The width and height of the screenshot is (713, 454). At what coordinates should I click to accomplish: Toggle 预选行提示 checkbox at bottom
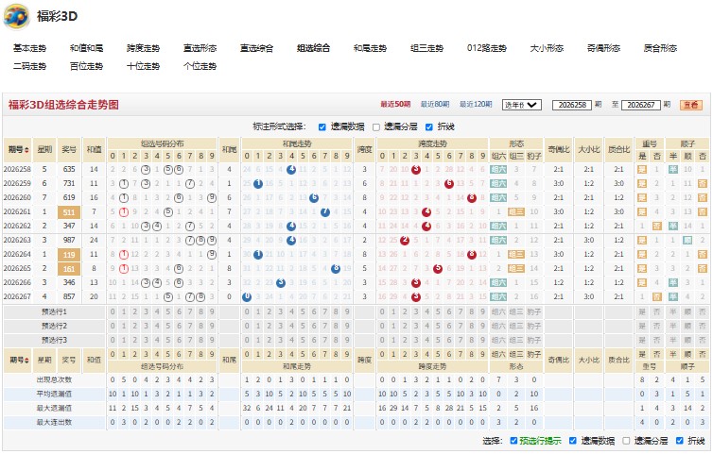click(x=513, y=441)
